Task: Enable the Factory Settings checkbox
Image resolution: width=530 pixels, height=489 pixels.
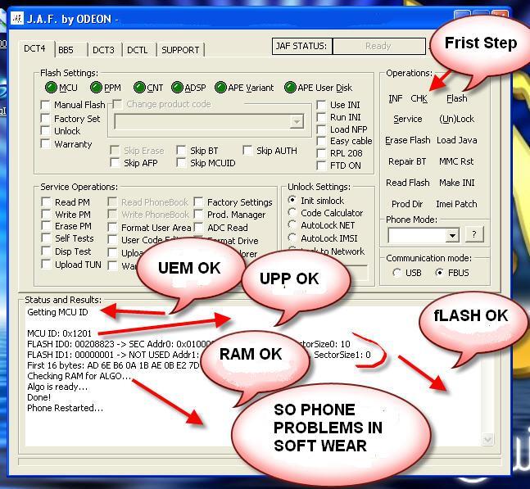Action: (x=198, y=202)
